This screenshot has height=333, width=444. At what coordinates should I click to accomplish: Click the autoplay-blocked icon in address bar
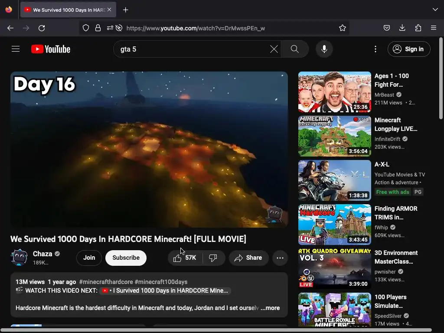(x=119, y=28)
